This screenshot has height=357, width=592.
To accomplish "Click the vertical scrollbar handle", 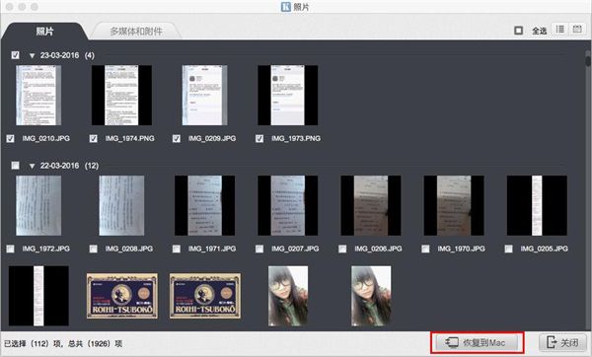I will [588, 59].
